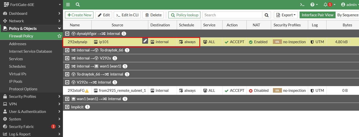Image resolution: width=359 pixels, height=137 pixels.
Task: Open the notifications bell icon
Action: (326, 5)
